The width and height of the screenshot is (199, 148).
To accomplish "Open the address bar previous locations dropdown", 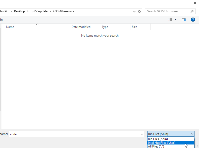I will 134,11.
